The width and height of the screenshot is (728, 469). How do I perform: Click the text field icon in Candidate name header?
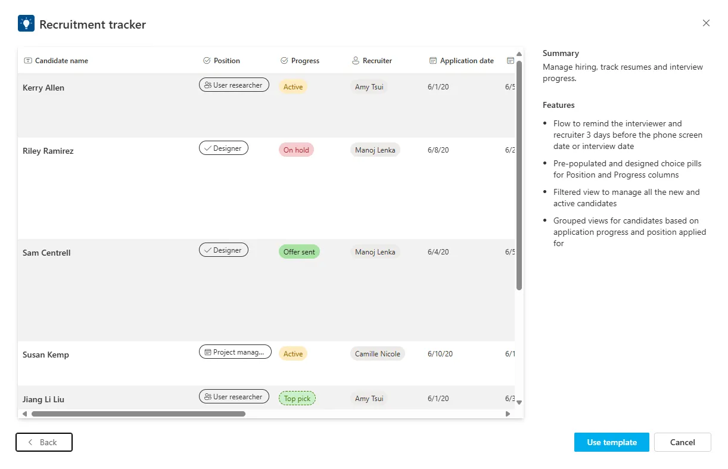tap(28, 60)
